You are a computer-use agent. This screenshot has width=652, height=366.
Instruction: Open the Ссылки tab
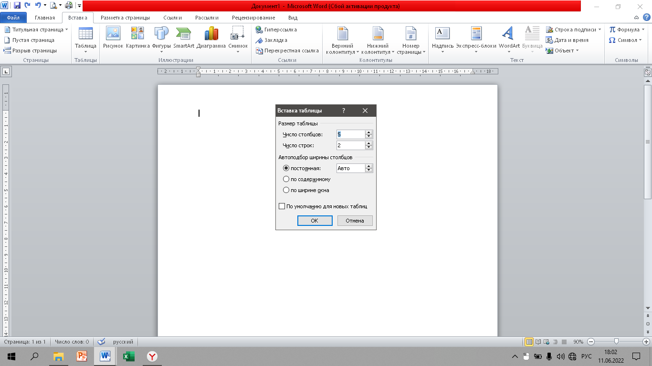[173, 18]
